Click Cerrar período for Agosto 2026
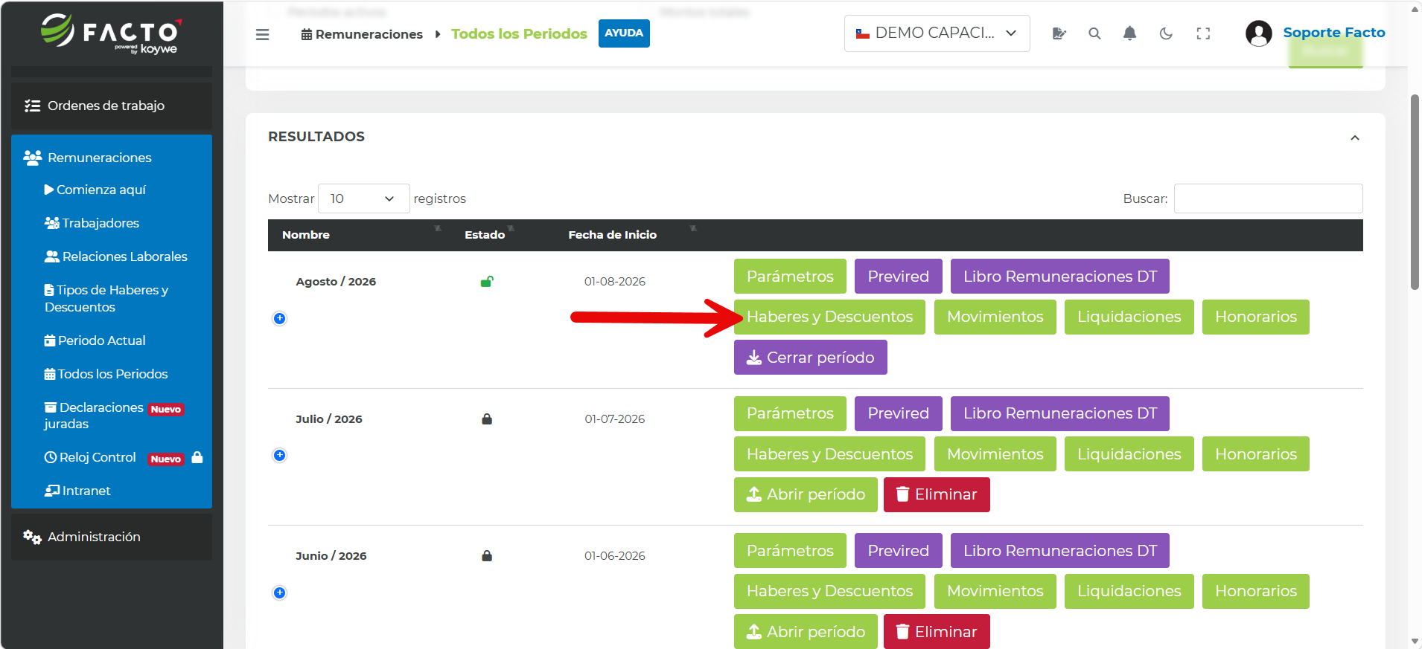The width and height of the screenshot is (1422, 649). (x=811, y=358)
